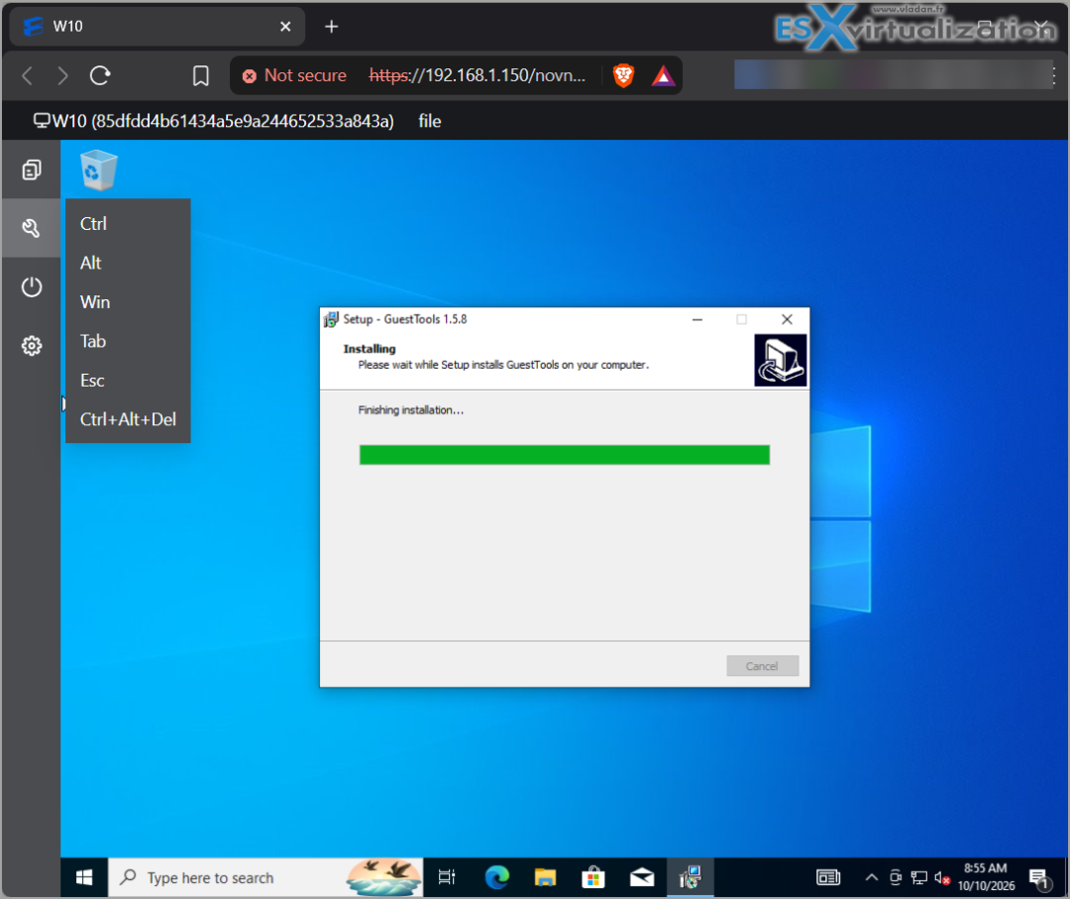Click the Cancel button in Setup

[x=762, y=665]
